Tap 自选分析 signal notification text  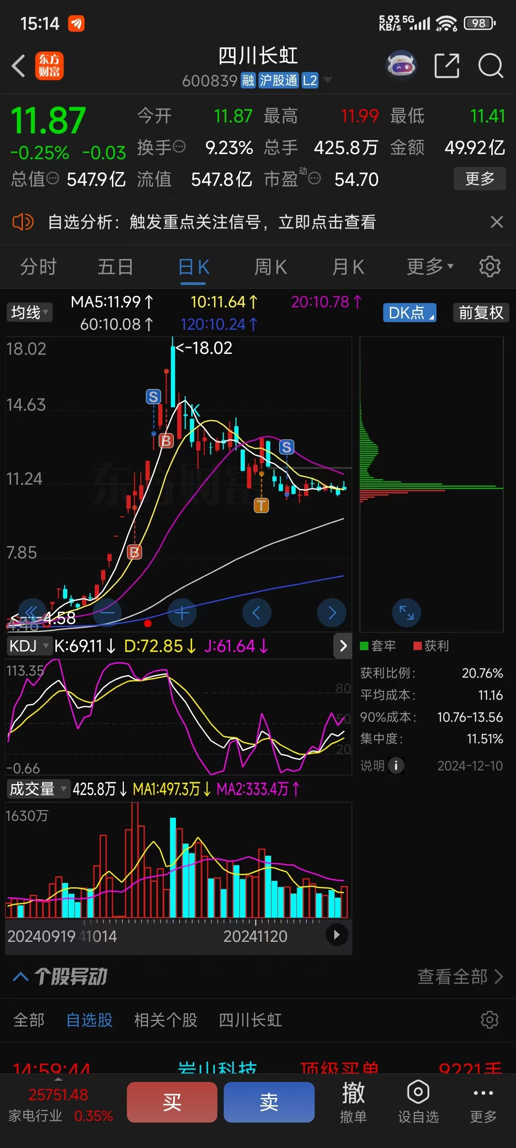pyautogui.click(x=212, y=221)
